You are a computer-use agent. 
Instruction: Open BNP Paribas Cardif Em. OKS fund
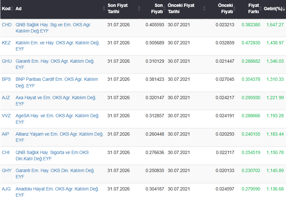click(x=57, y=82)
